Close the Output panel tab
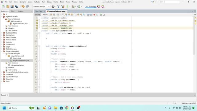Screen dimensions: 197x111 click(x=7, y=95)
